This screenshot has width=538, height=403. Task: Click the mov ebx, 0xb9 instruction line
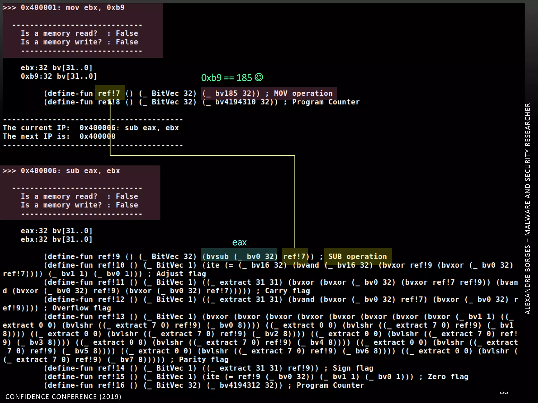pyautogui.click(x=64, y=8)
